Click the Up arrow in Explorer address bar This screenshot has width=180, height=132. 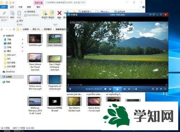(14, 29)
